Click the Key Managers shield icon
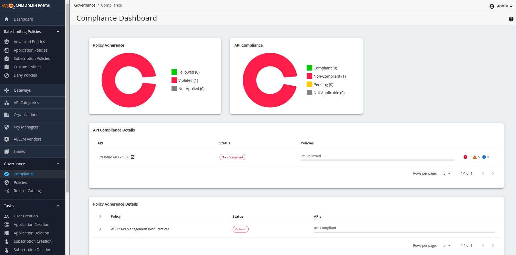Screen dimensions: 516x255 pos(7,127)
